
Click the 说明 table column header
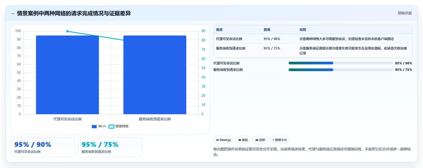[303, 30]
